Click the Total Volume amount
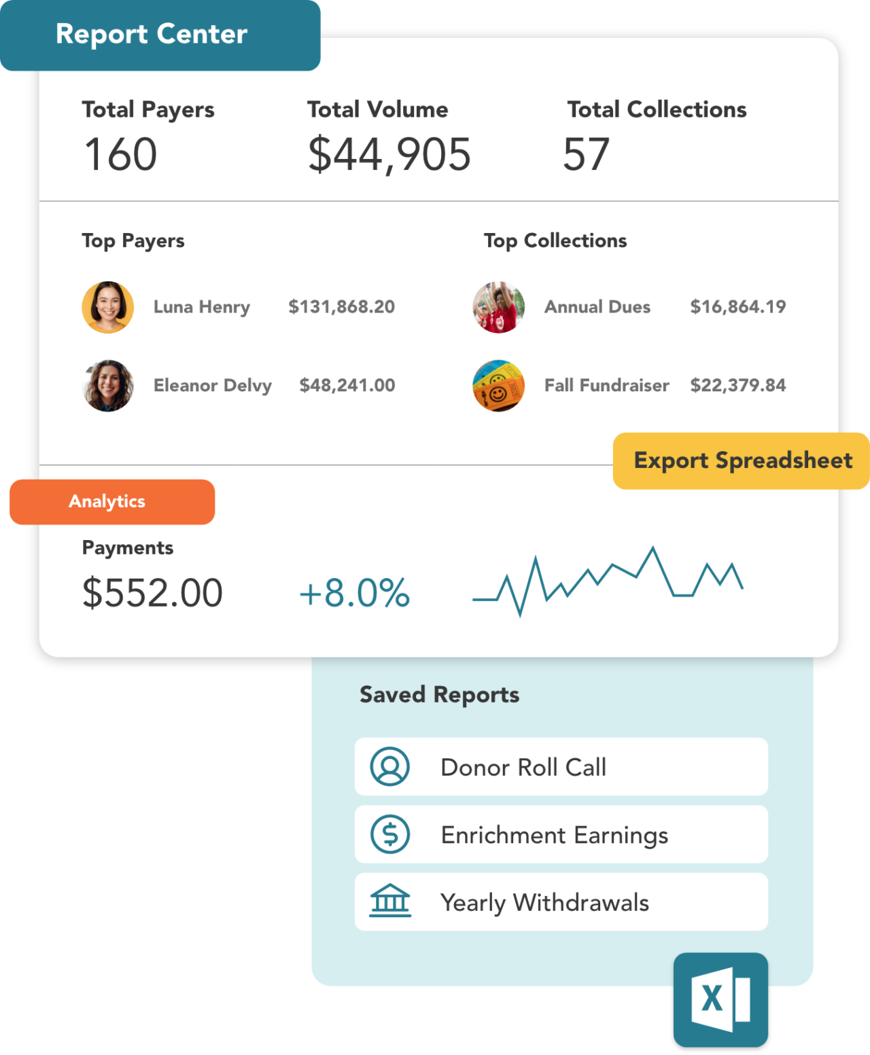This screenshot has width=870, height=1055. [389, 154]
